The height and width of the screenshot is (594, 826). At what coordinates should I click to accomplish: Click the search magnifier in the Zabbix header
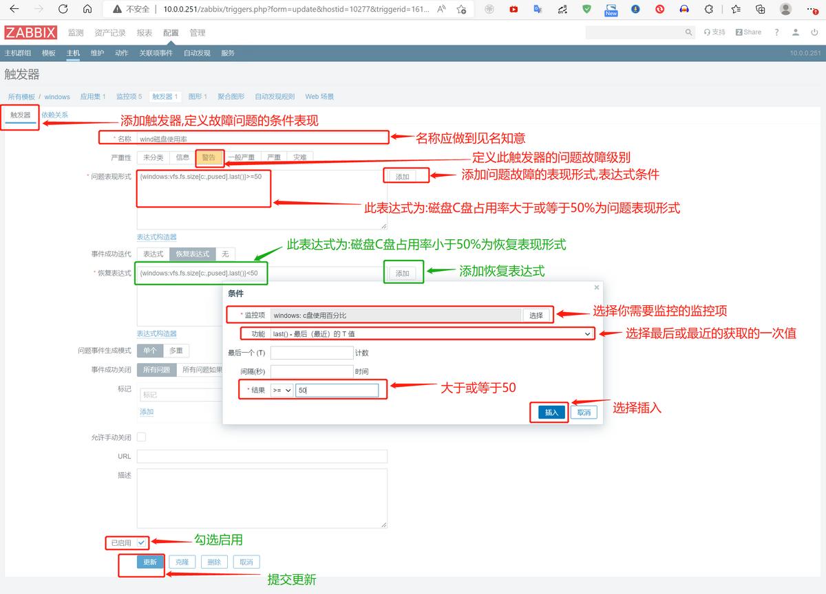688,32
